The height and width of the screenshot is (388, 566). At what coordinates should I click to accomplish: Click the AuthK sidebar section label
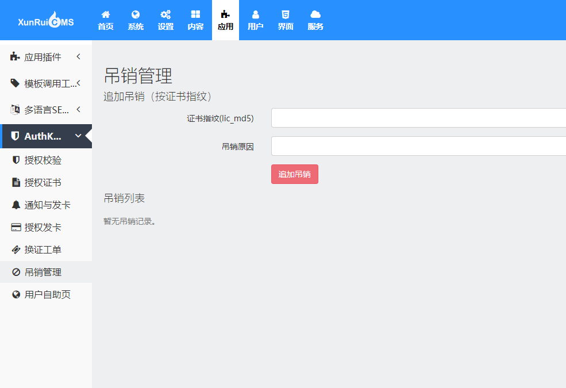point(43,136)
